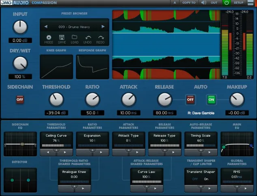Go to next preset arrow
Viewport: 257px width, 196px height.
point(103,26)
